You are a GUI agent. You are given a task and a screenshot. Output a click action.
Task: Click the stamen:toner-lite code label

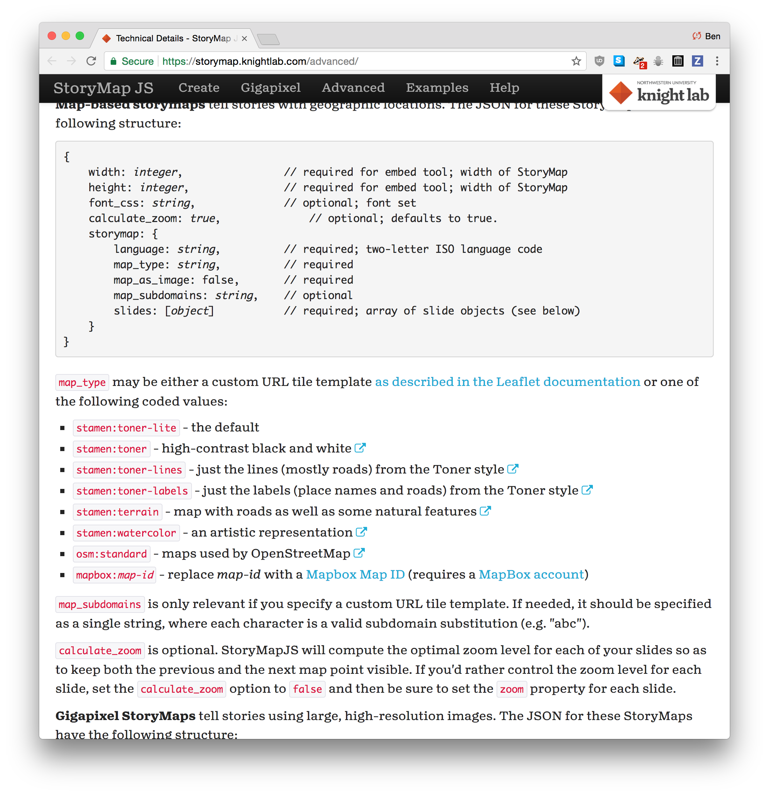click(126, 428)
